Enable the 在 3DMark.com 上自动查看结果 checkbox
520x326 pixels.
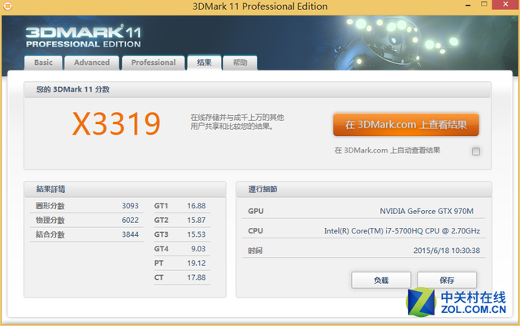click(x=476, y=152)
